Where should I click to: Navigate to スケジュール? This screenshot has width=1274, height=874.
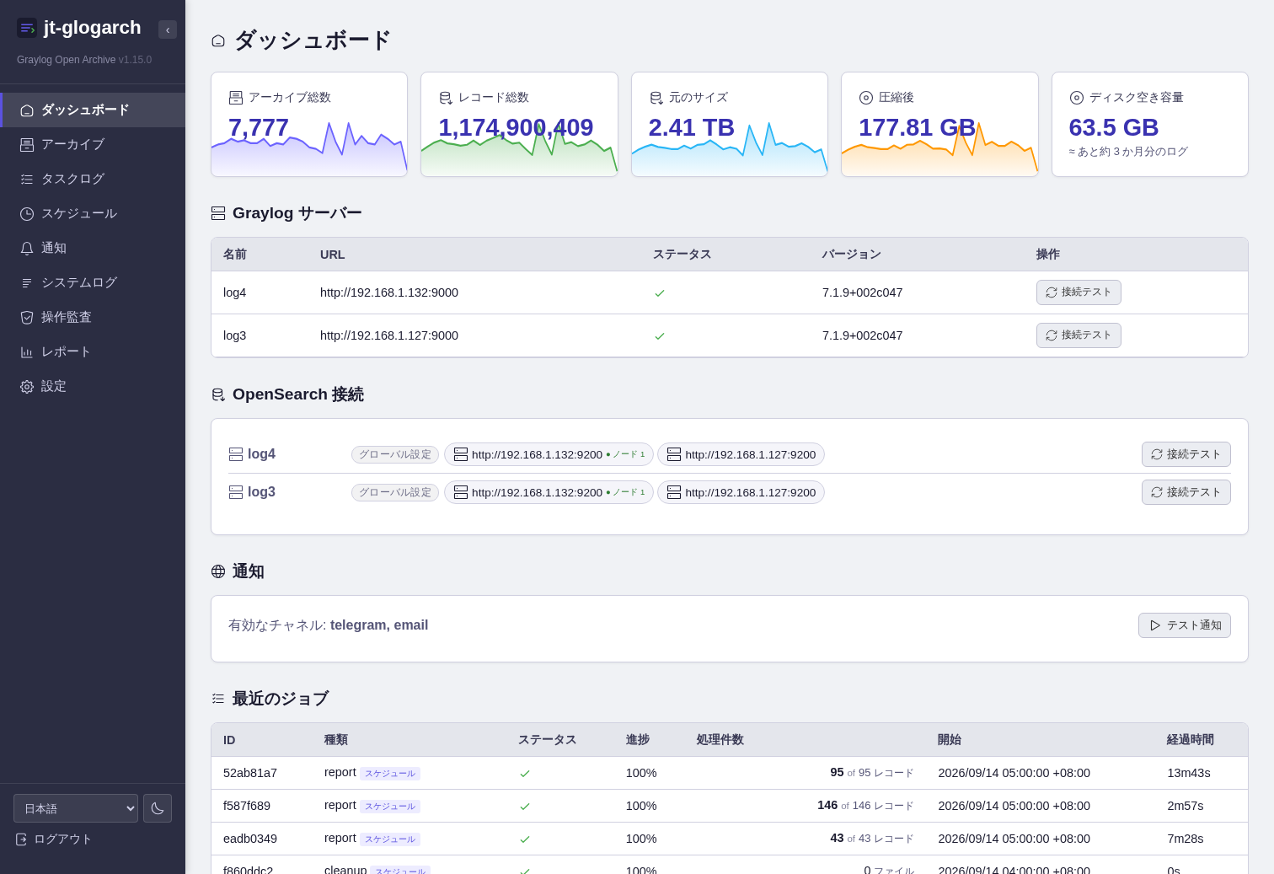click(x=93, y=214)
